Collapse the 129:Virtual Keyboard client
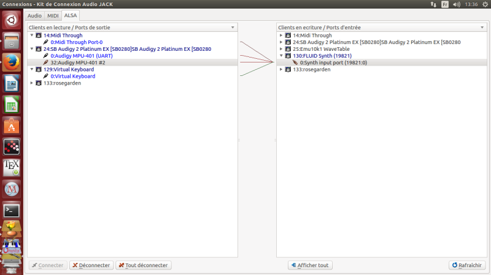491x275 pixels. (32, 69)
